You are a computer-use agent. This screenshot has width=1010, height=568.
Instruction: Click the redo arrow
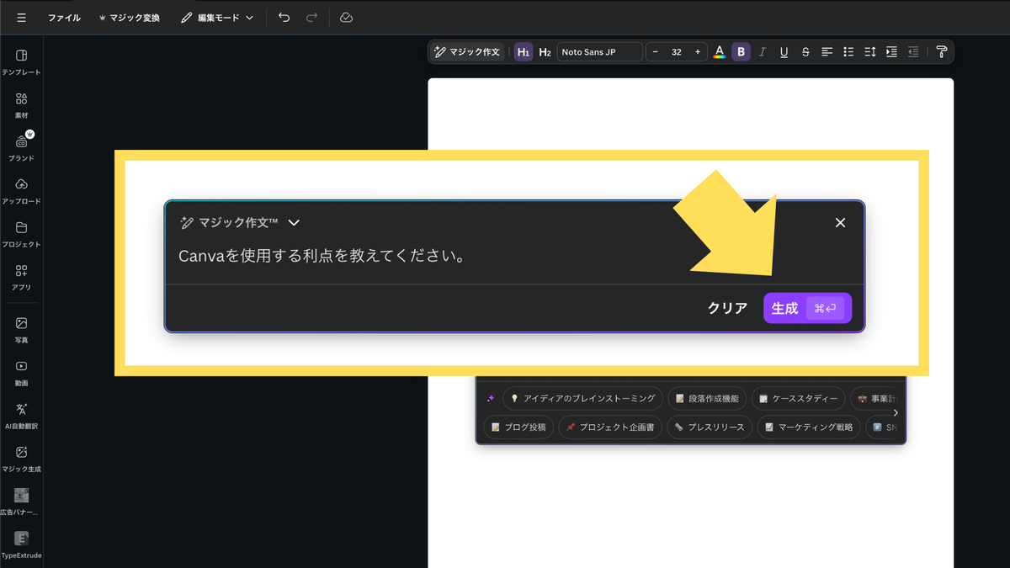(x=311, y=18)
